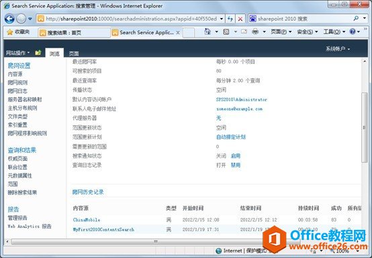Open the 系统帐户 user dropdown

pos(338,49)
